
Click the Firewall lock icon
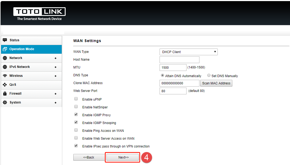click(5, 94)
